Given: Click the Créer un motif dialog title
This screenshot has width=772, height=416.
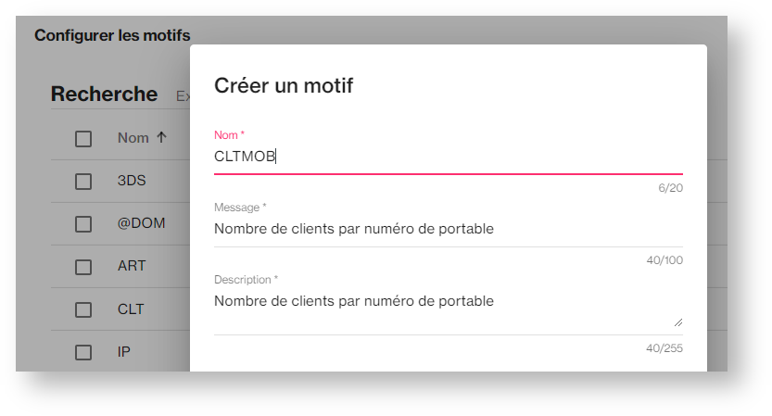Looking at the screenshot, I should (284, 86).
